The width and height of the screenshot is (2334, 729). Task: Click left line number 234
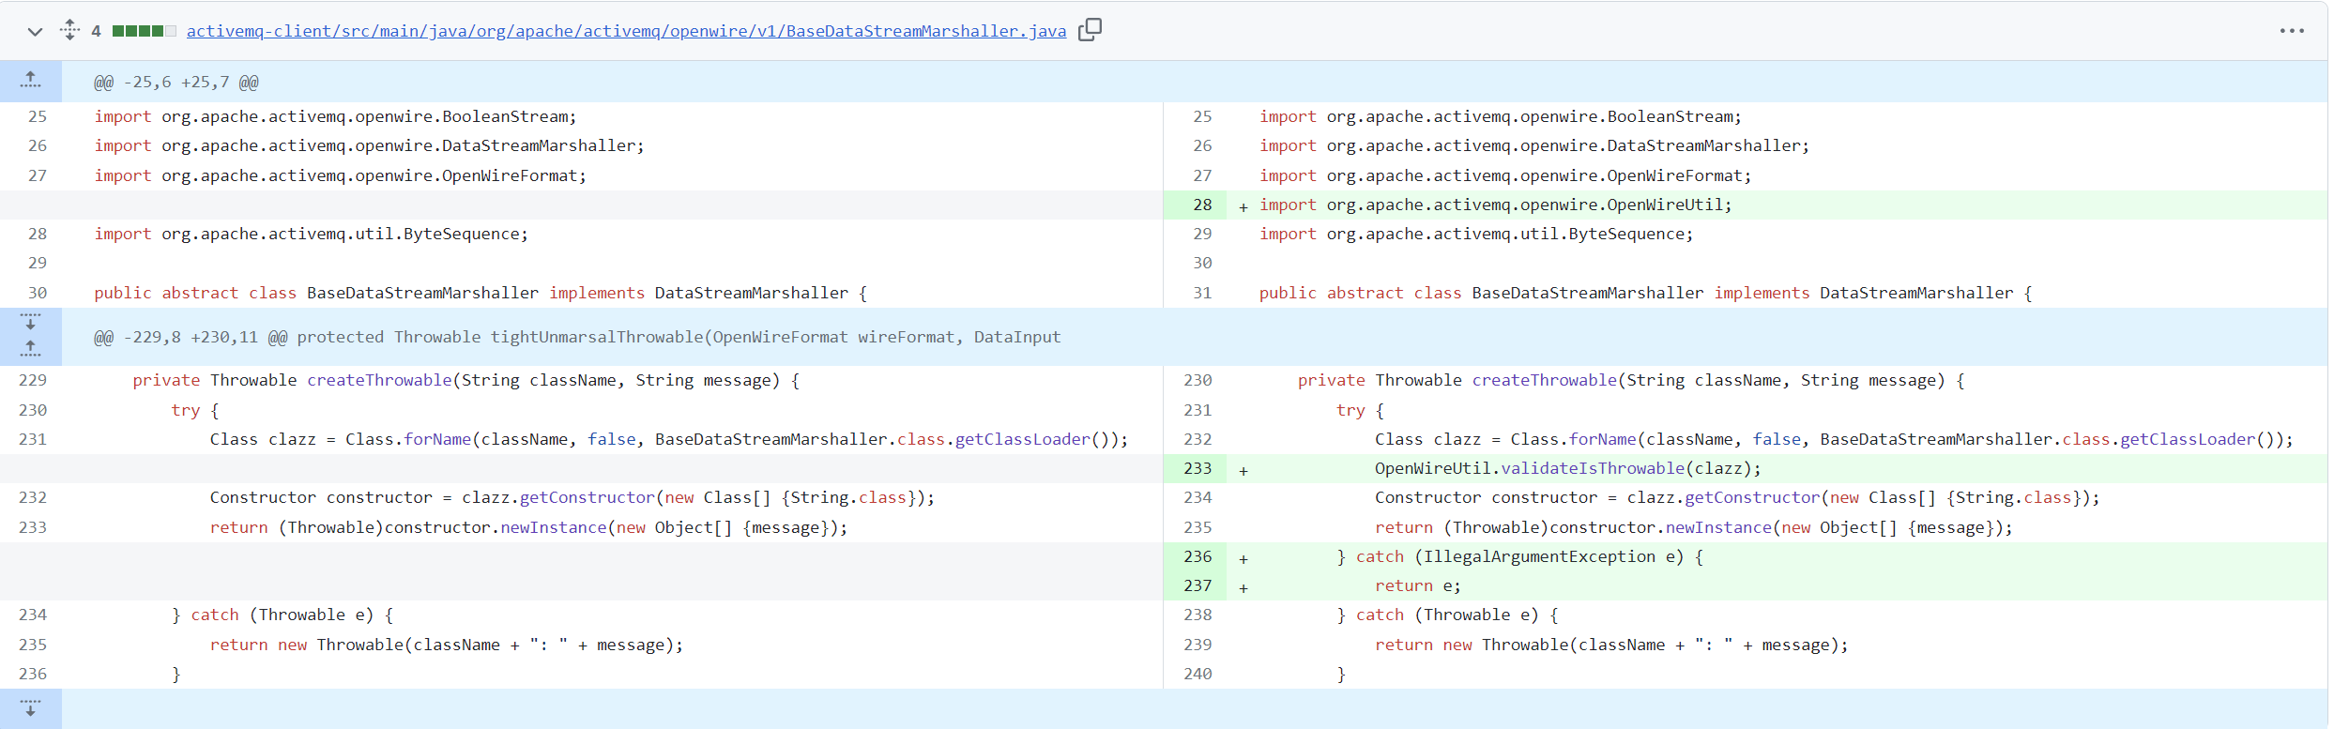pyautogui.click(x=33, y=615)
